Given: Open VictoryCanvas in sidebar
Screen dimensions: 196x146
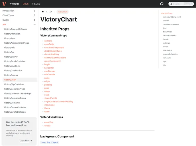Looking at the screenshot, I should click(x=11, y=75).
